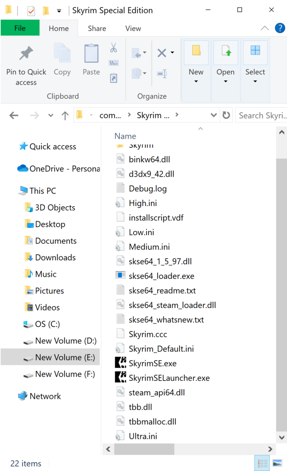Click the Copy ribbon icon
This screenshot has width=287, height=471.
click(62, 53)
